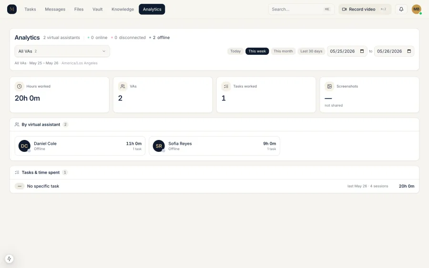Click the count badge beside By virtual assistant
The height and width of the screenshot is (268, 429).
click(65, 124)
